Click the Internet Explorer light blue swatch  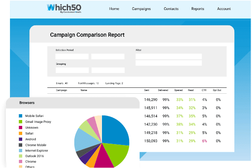20,150
